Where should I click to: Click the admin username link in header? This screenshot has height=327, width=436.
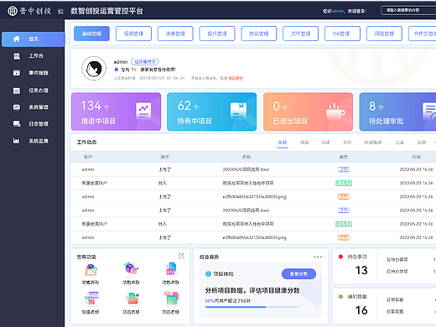[x=338, y=11]
